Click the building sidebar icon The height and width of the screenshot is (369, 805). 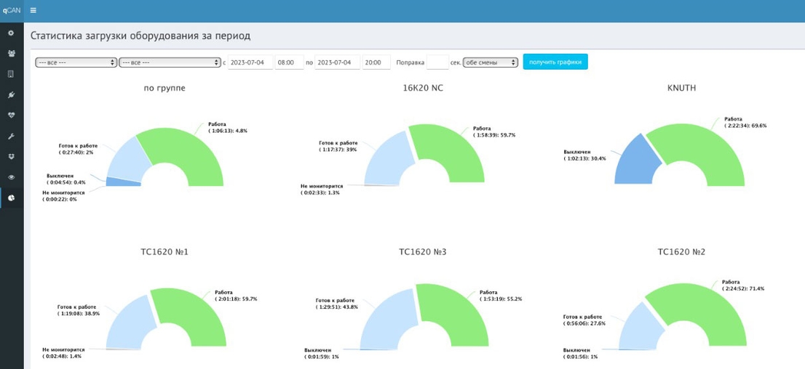tap(12, 74)
